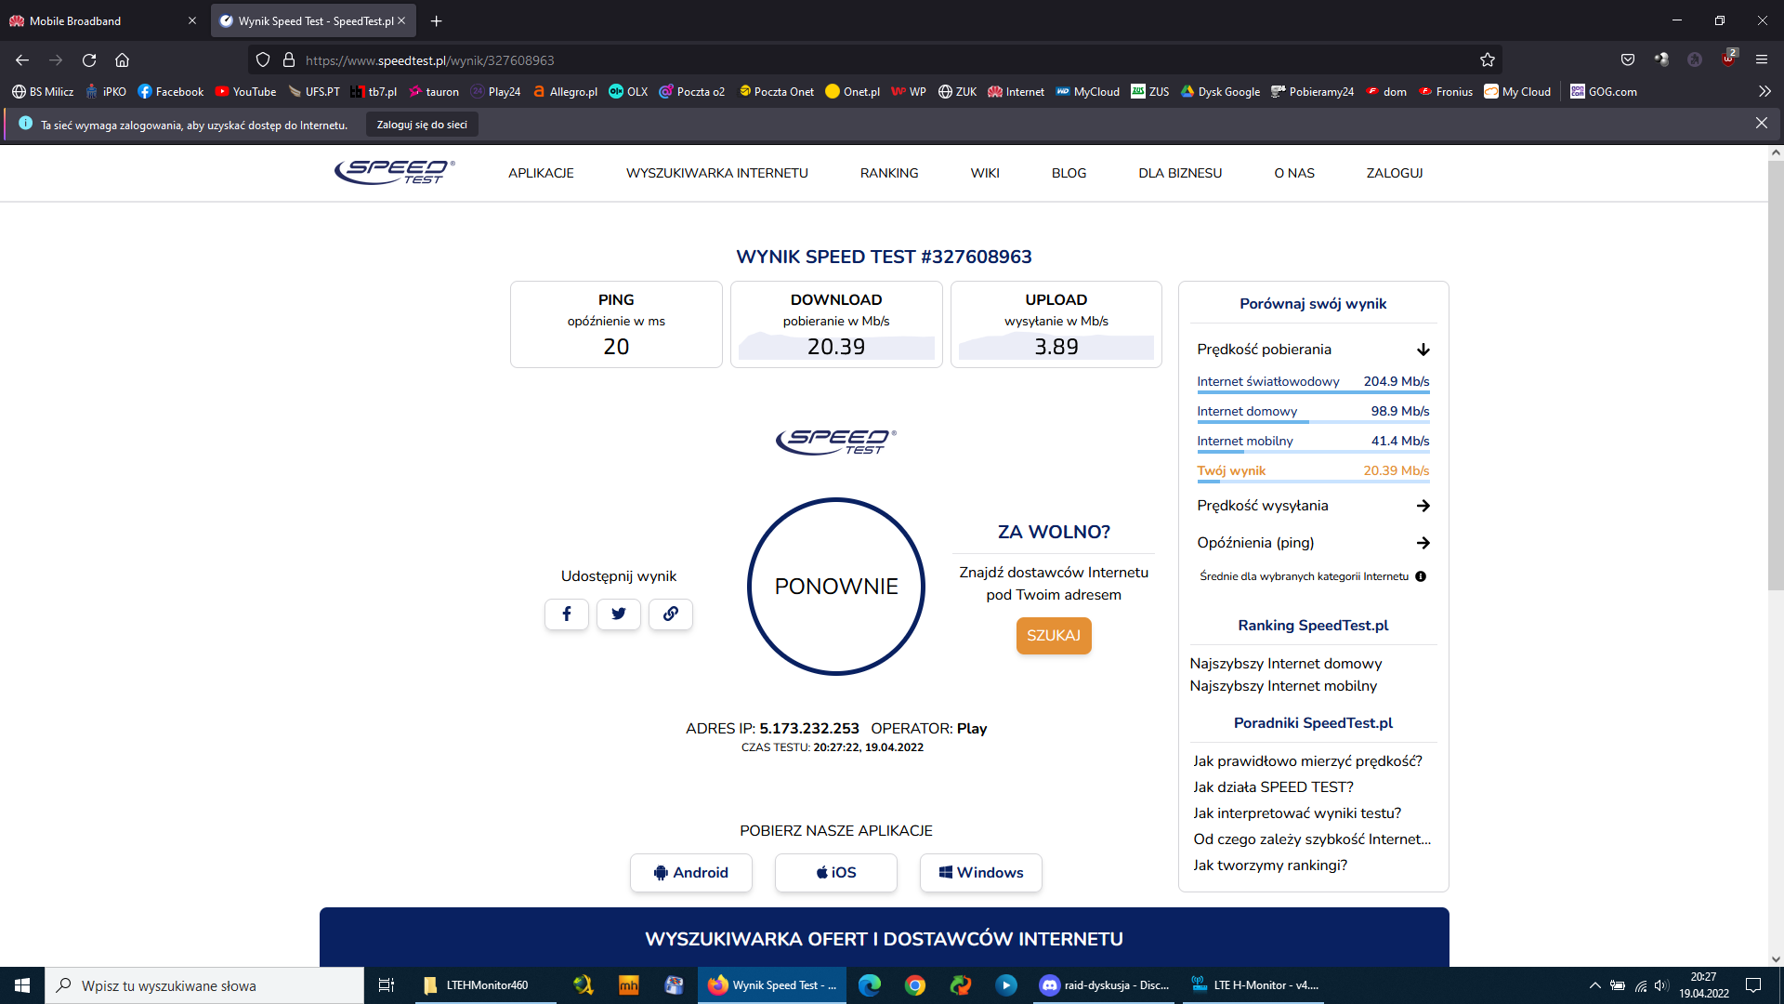Read Jak prawidłowo mierzyć prędkość guide
The width and height of the screenshot is (1784, 1004).
1307,761
